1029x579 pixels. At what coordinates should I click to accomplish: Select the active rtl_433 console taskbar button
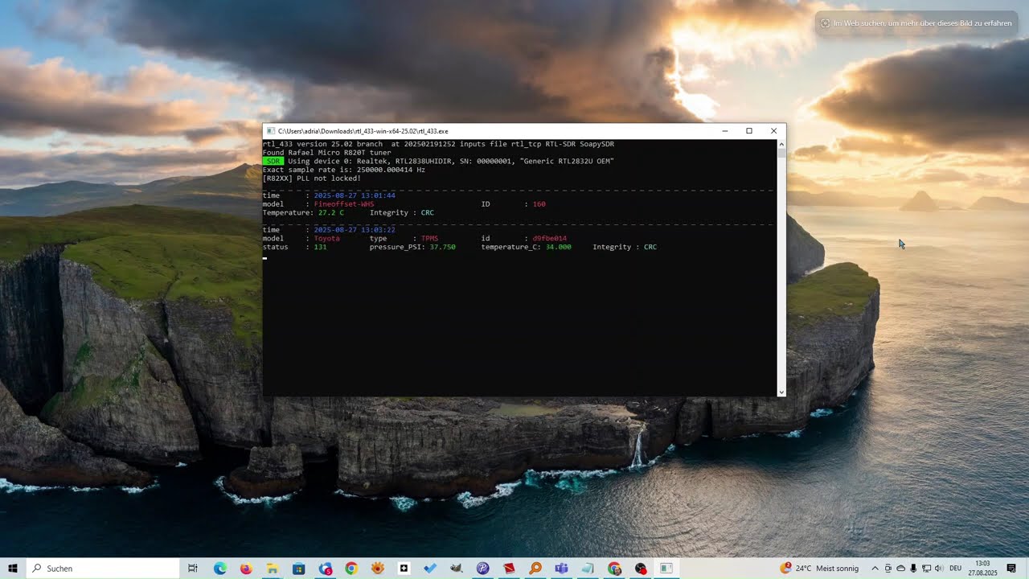tap(666, 569)
